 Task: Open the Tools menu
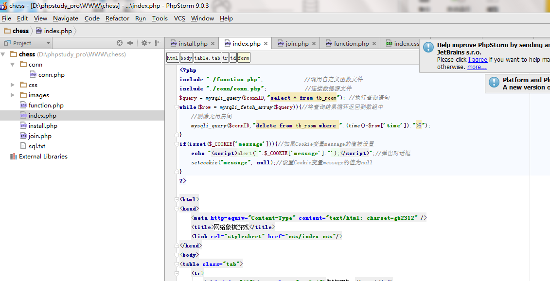[x=160, y=18]
